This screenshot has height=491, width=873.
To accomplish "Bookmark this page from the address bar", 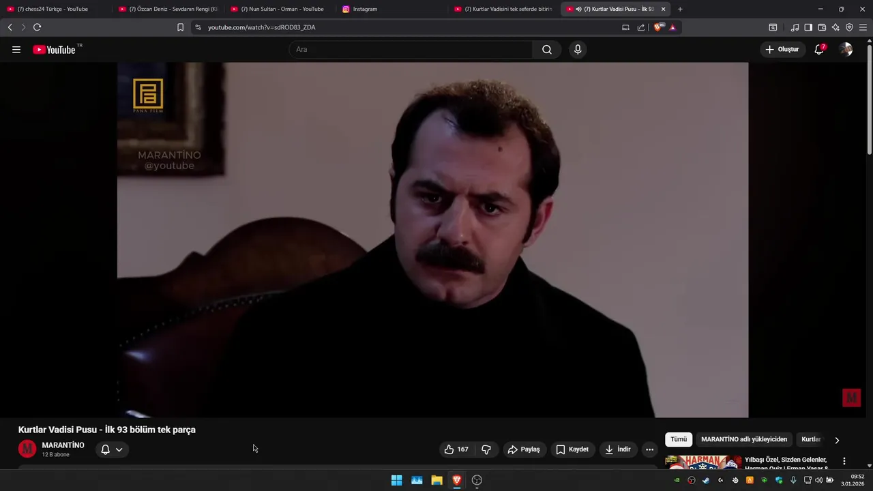I will (x=180, y=27).
